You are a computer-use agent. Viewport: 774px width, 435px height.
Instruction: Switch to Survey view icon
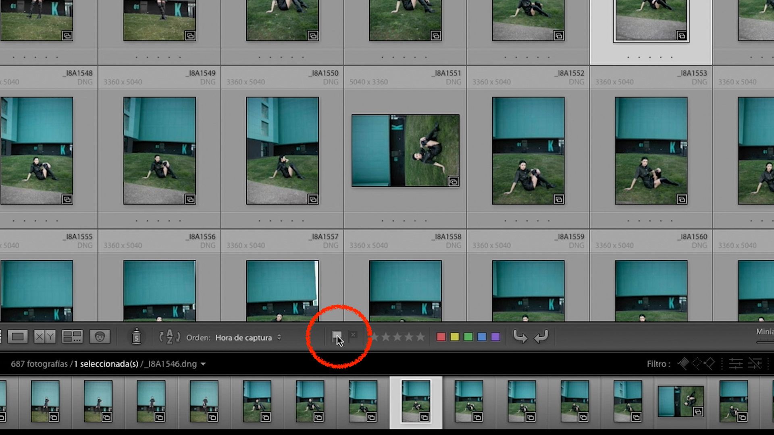[72, 337]
